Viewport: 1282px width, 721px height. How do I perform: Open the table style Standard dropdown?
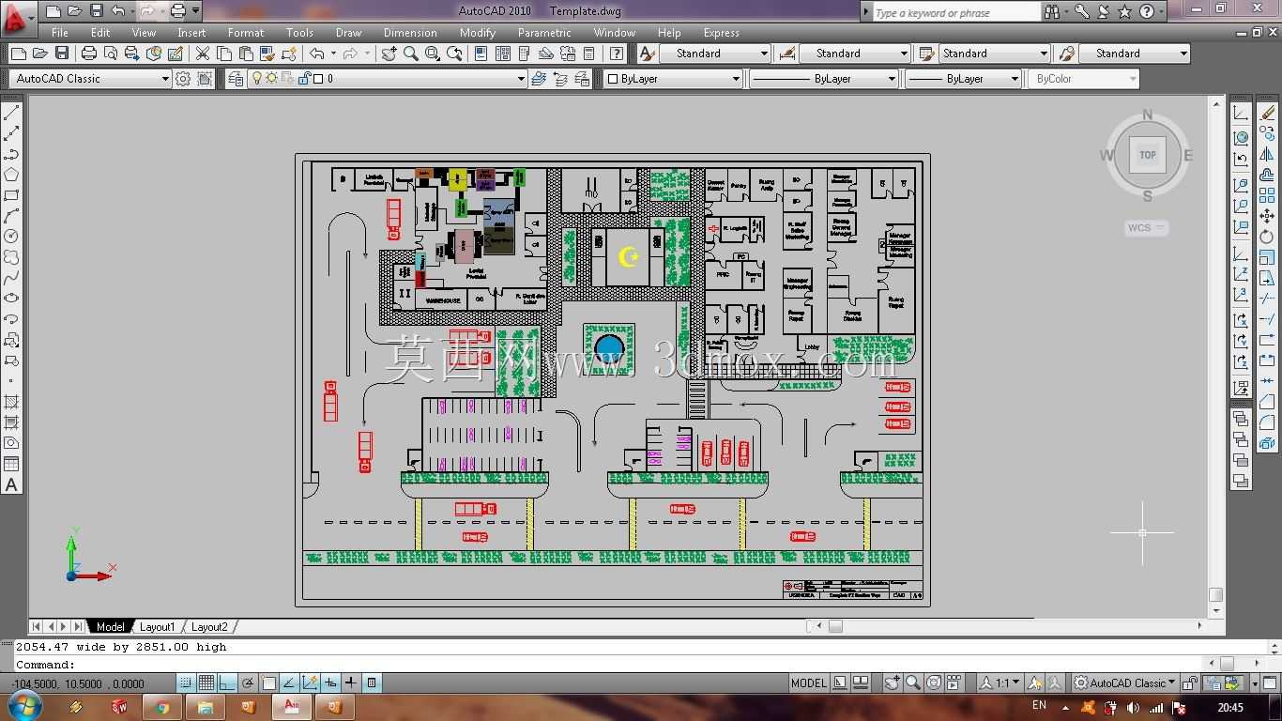point(995,54)
